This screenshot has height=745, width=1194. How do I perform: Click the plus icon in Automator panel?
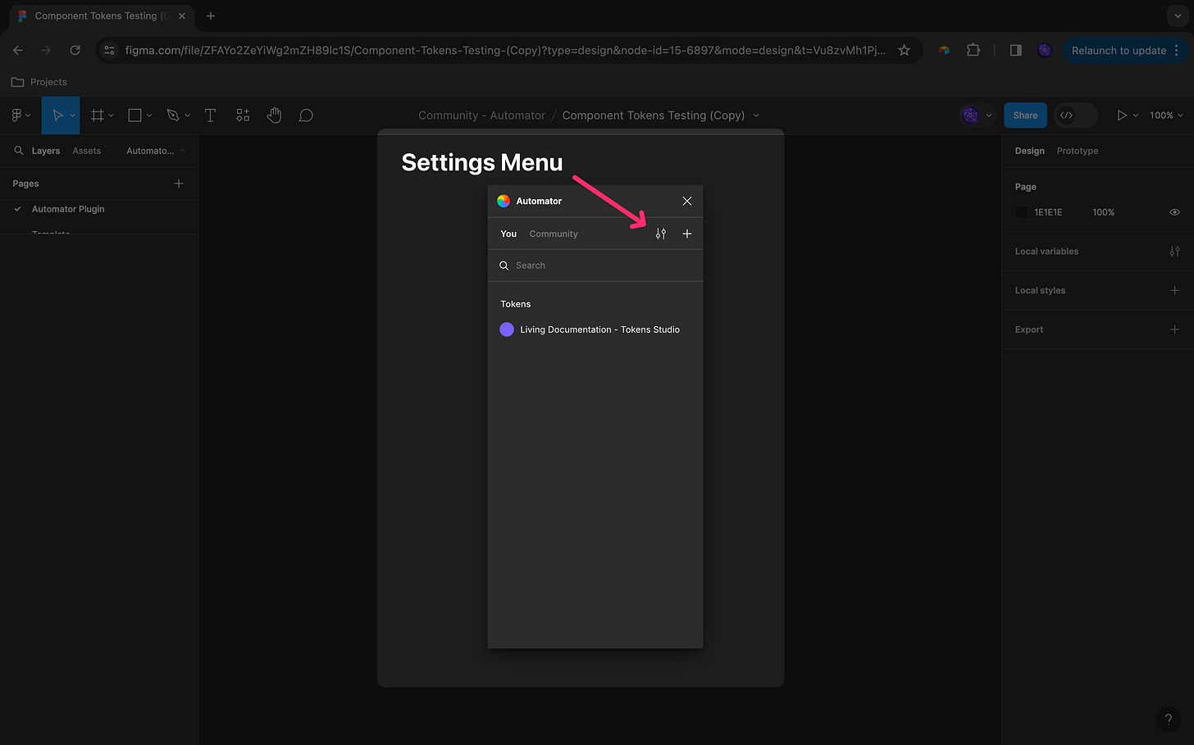[687, 234]
